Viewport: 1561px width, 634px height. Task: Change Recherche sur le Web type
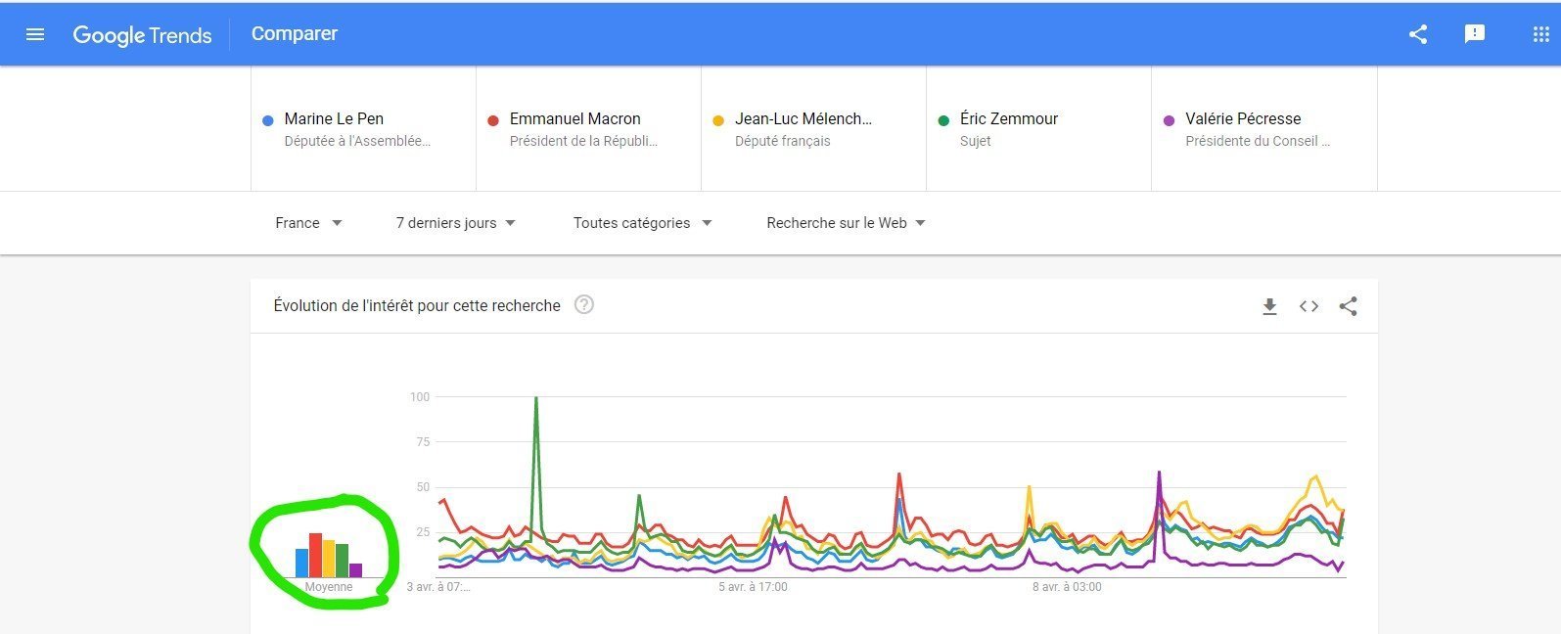point(846,223)
